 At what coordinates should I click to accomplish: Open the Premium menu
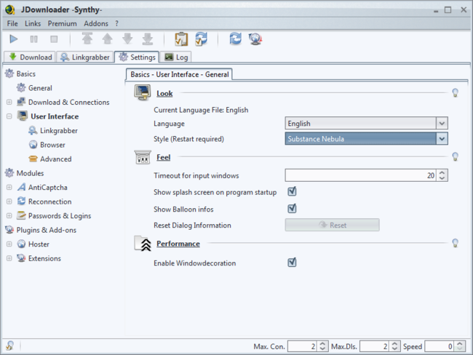[x=62, y=23]
